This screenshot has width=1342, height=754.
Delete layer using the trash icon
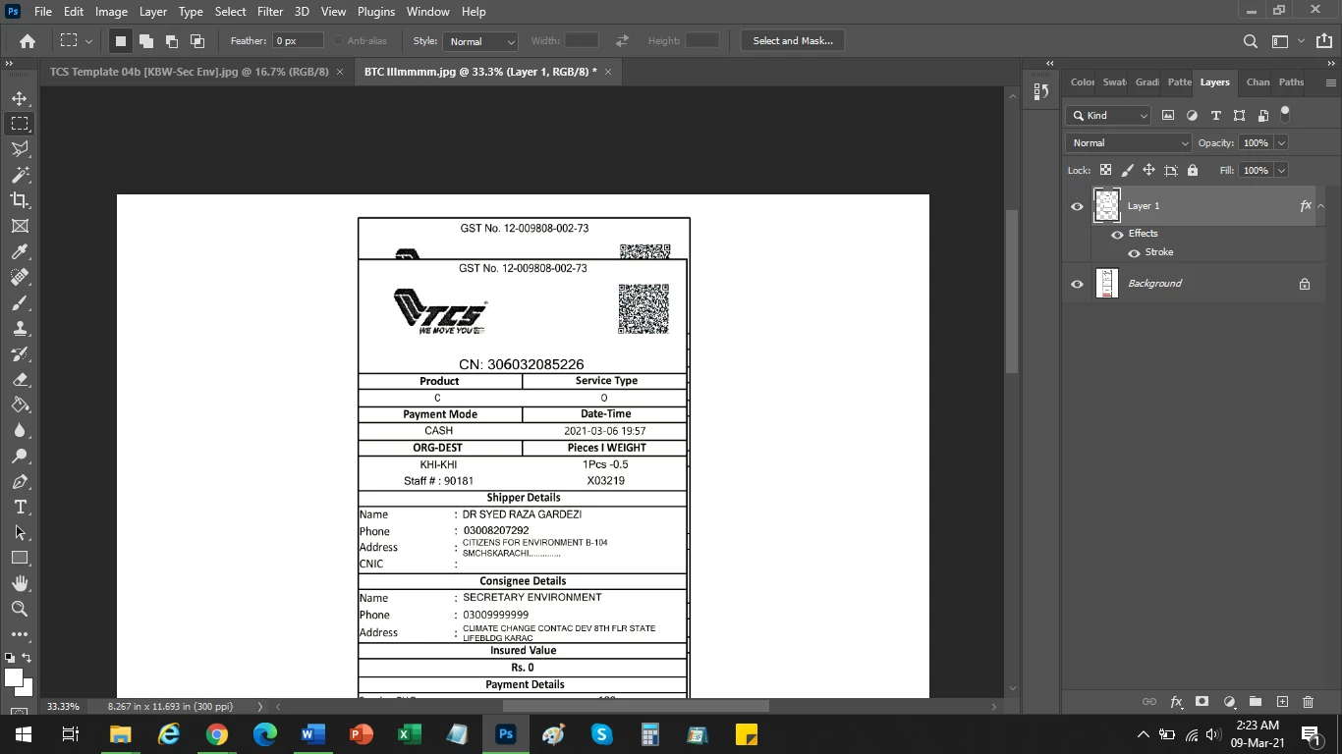click(x=1308, y=702)
